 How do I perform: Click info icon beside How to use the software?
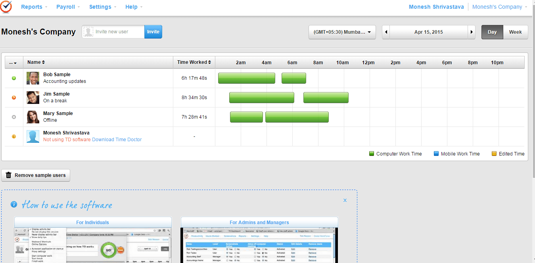coord(14,205)
